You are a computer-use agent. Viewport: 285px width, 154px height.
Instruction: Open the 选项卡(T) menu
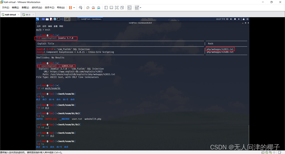(x=49, y=8)
